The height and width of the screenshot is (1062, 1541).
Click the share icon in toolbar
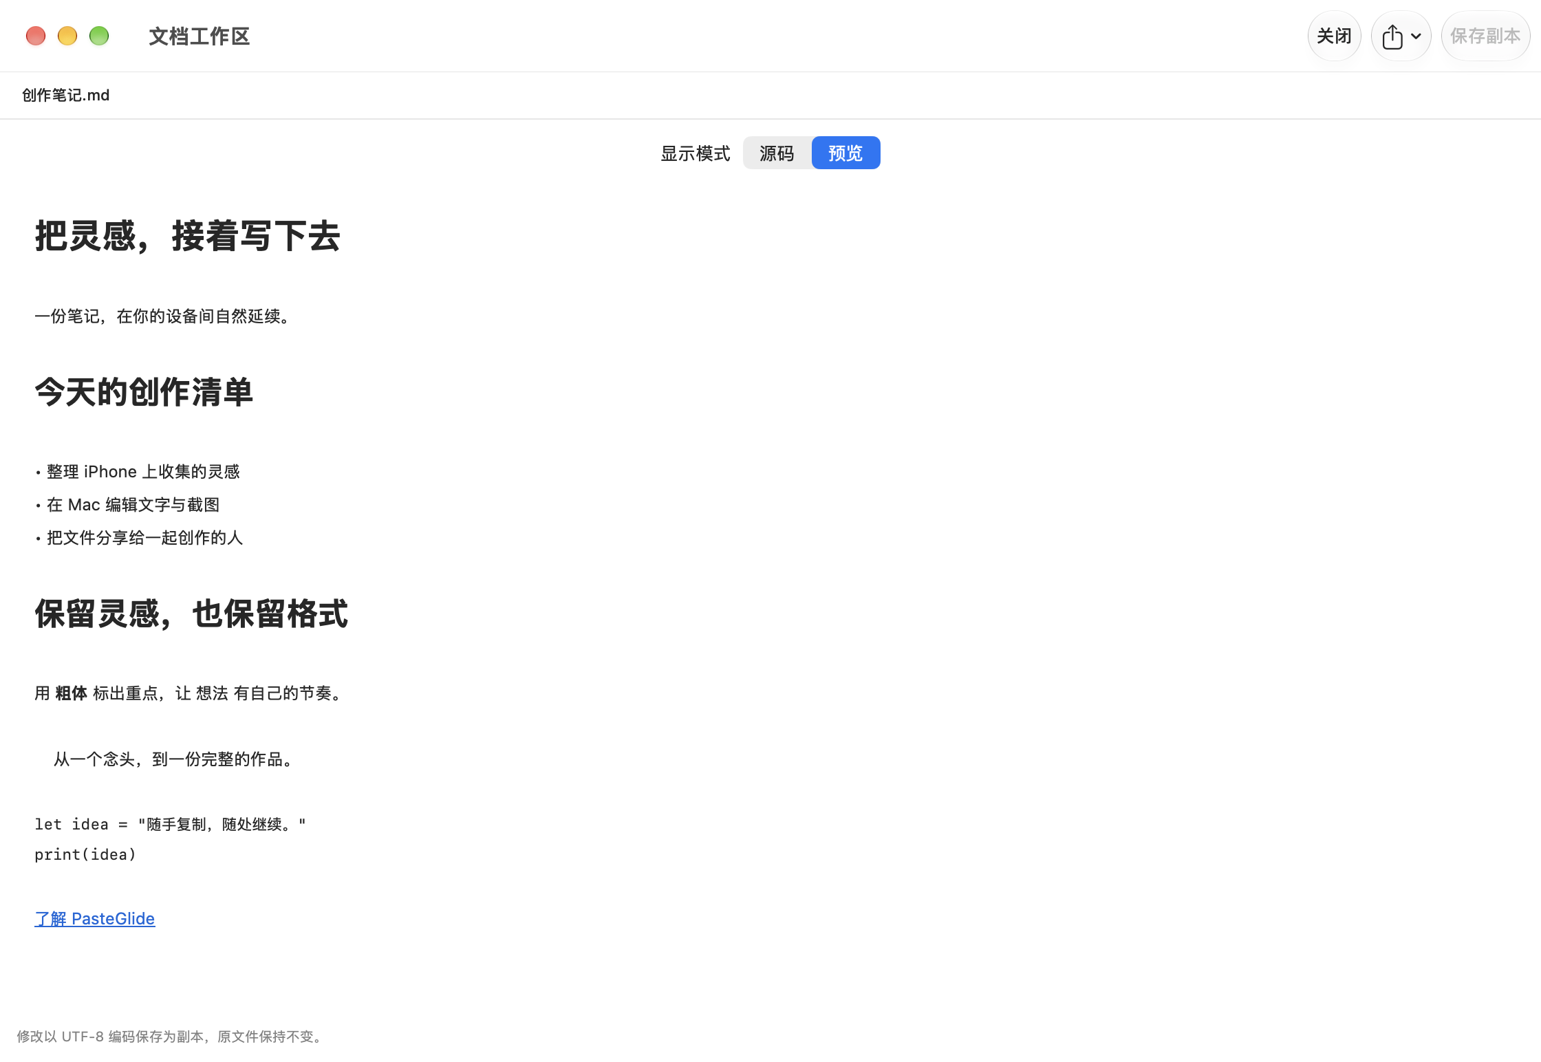coord(1392,36)
